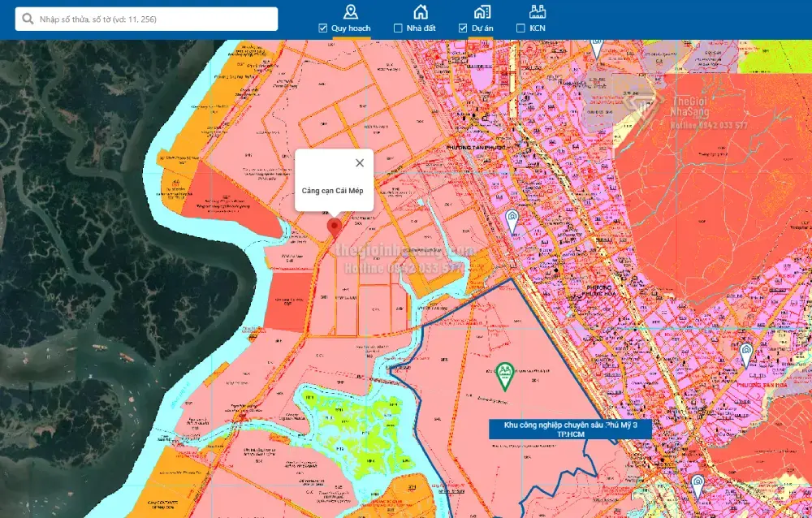Open the green project marker in Phú Mỹ 3
The image size is (812, 518).
(x=504, y=376)
